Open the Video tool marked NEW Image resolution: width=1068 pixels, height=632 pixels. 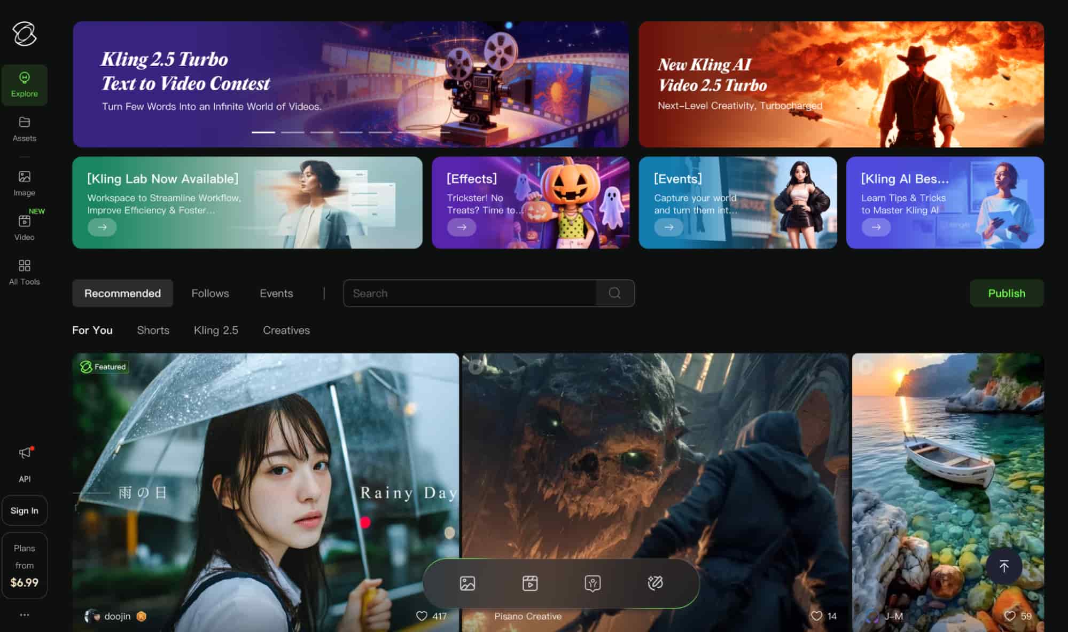[x=25, y=227]
